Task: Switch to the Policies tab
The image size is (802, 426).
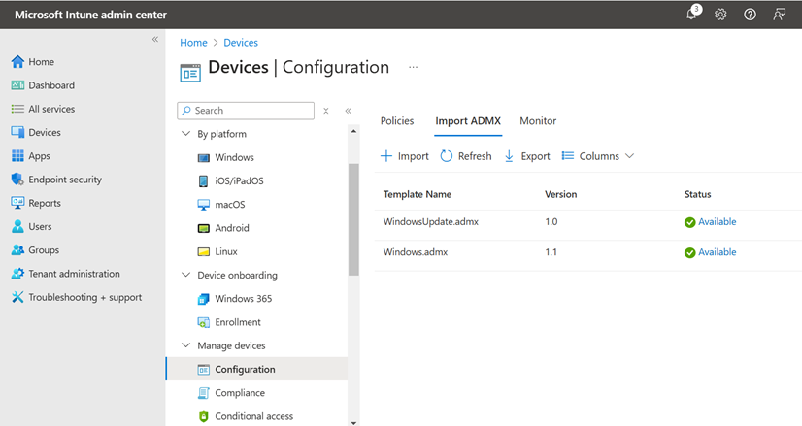Action: (397, 121)
